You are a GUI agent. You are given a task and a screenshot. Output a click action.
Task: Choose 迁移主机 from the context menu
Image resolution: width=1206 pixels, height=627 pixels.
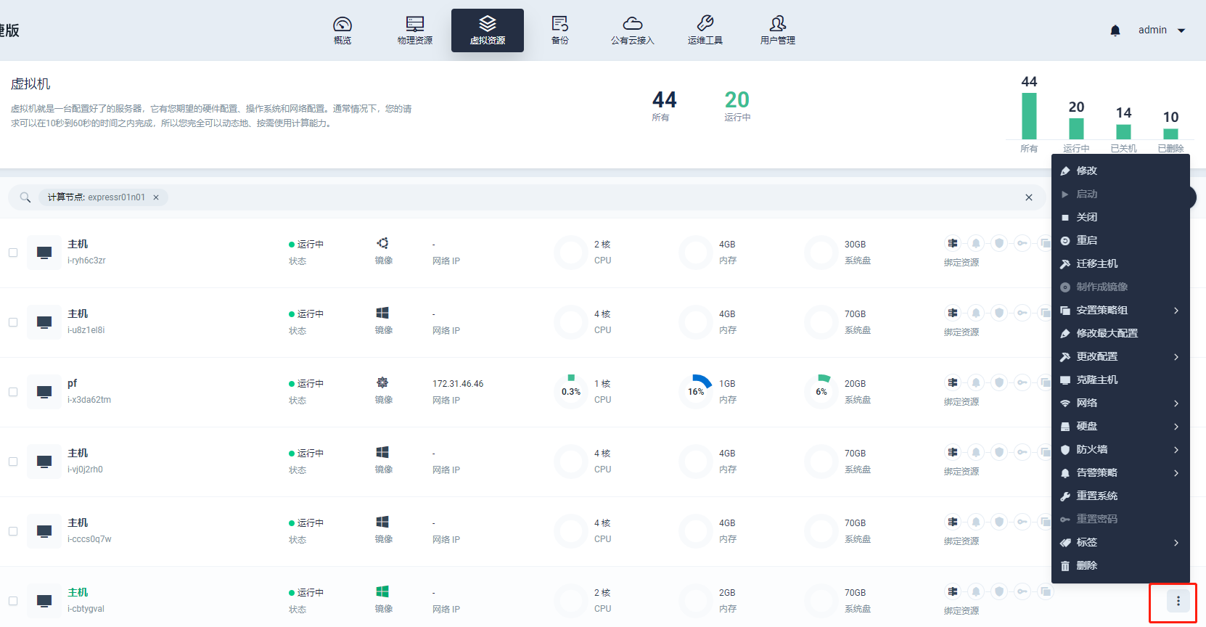click(1096, 264)
